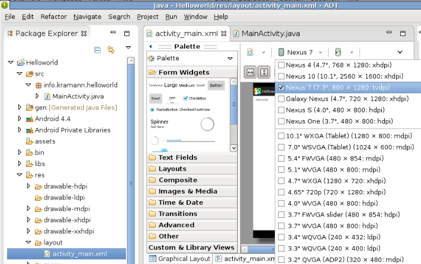The width and height of the screenshot is (421, 264).
Task: Open Form Widgets palette category
Action: [x=192, y=72]
